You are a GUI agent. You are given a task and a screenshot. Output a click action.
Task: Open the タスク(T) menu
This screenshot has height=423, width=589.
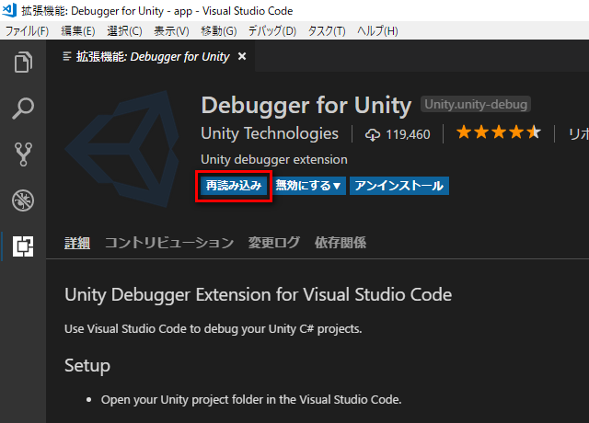[x=327, y=30]
